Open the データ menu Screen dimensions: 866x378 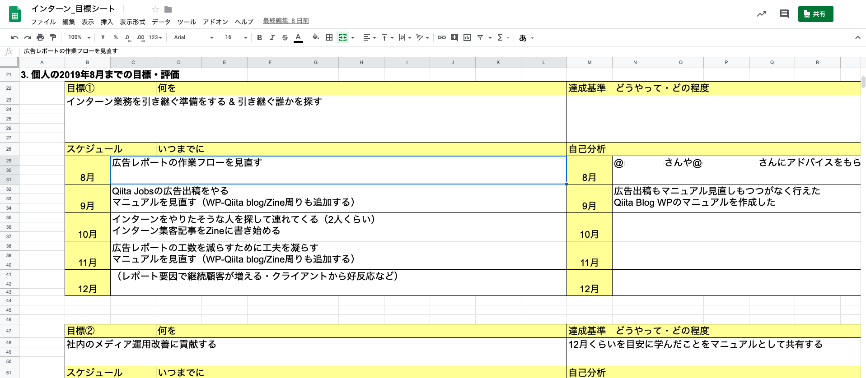click(161, 22)
